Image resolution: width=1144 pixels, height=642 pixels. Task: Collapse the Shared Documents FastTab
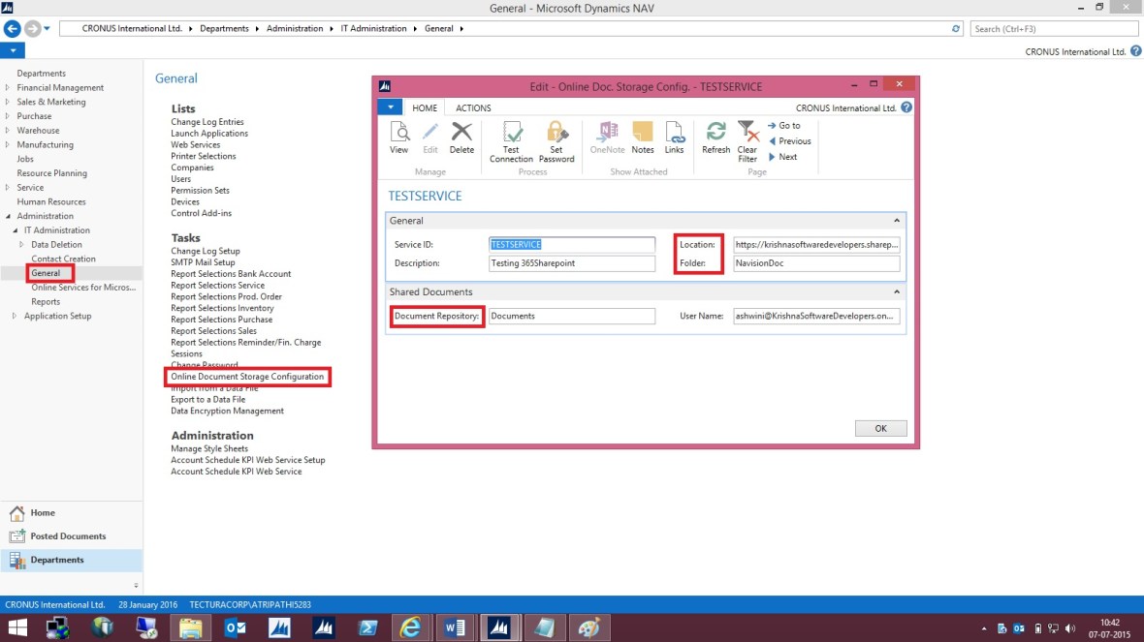[898, 291]
